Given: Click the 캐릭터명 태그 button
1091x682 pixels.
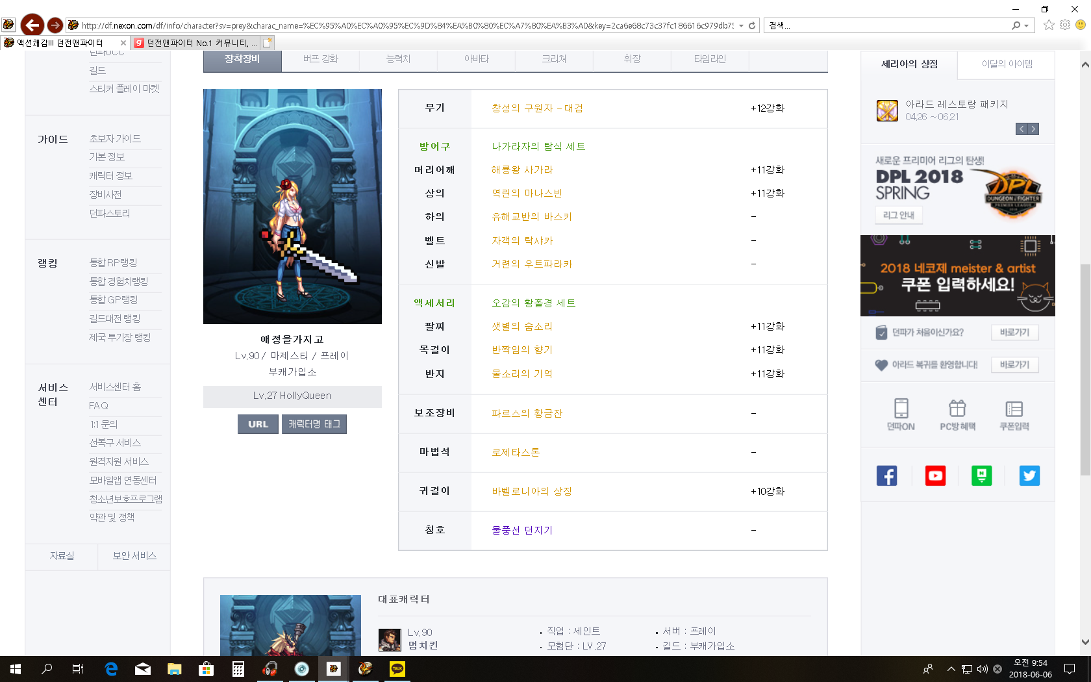Looking at the screenshot, I should [314, 424].
